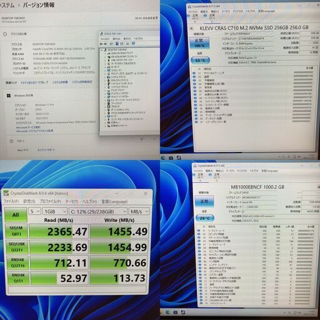Open the ファイル(F) menu in CrystalDiskMark
Image resolution: width=320 pixels, height=320 pixels.
(11, 201)
